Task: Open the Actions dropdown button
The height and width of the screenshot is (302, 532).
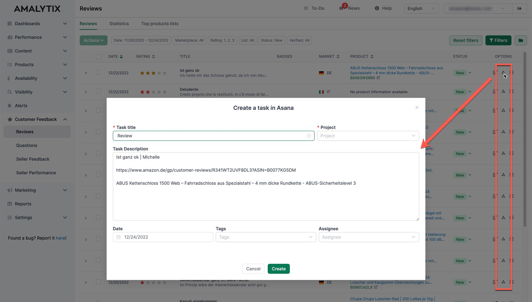Action: 93,40
